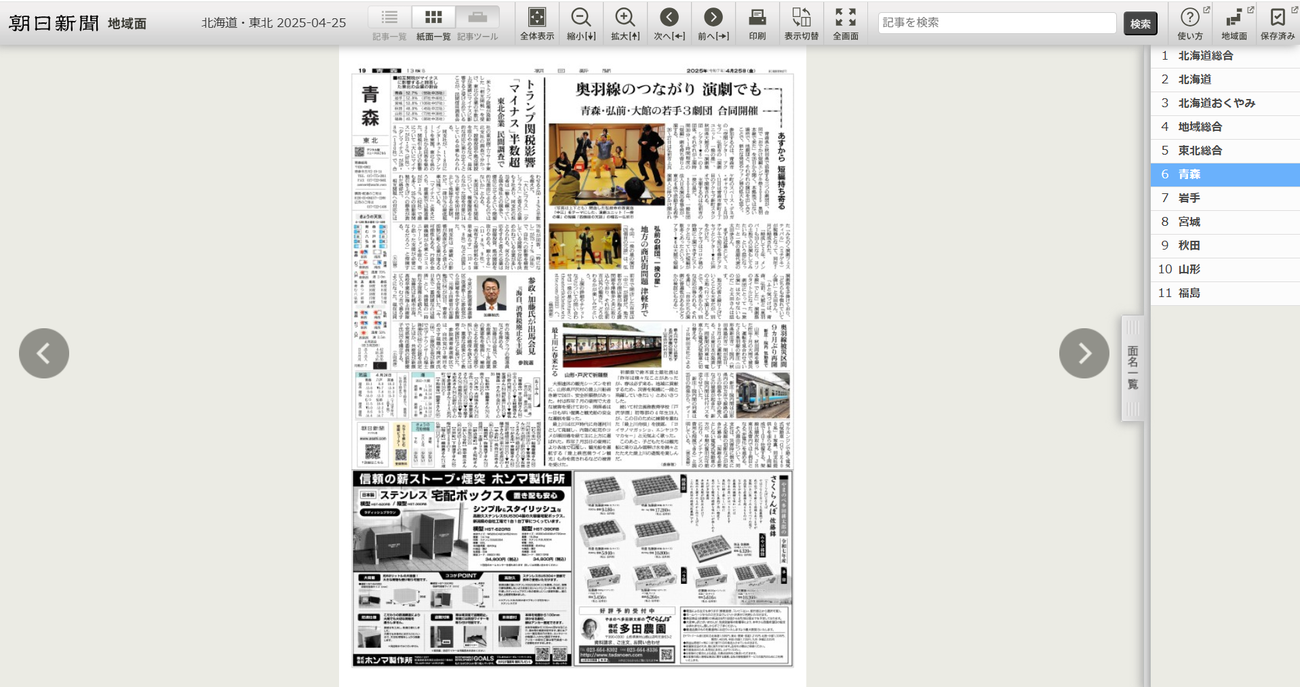Switch to 紙面一覧 grid view

(x=433, y=18)
